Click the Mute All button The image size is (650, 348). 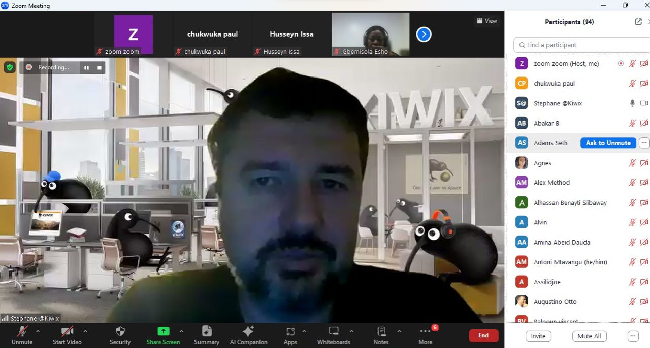pyautogui.click(x=589, y=336)
